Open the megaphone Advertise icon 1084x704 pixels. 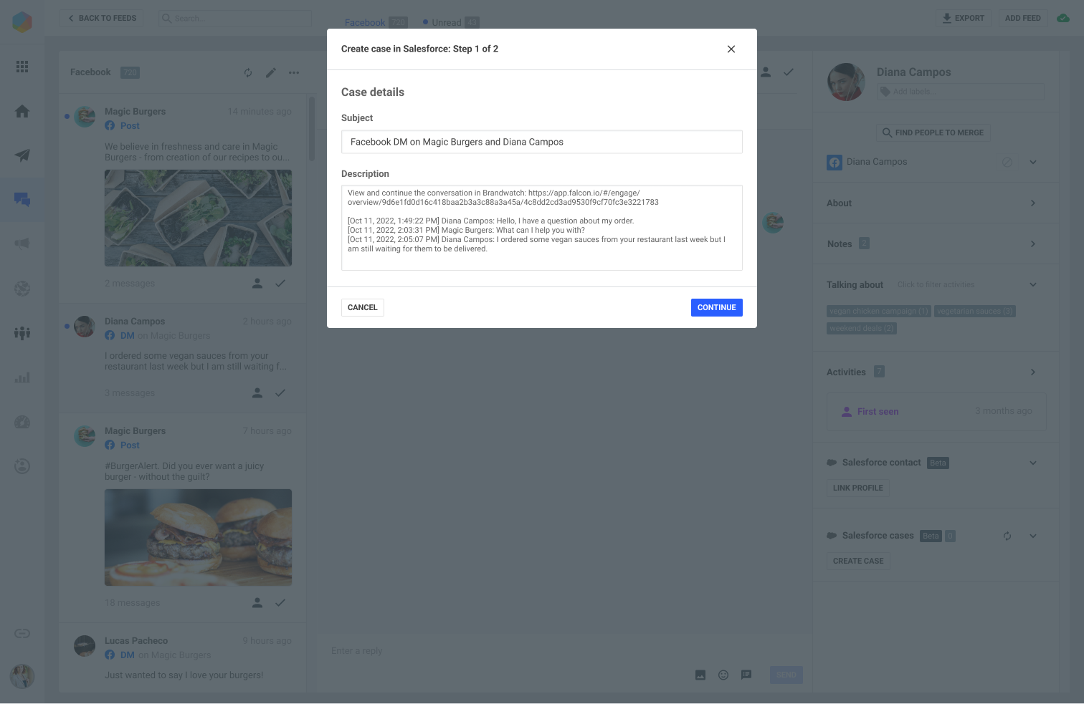22,243
